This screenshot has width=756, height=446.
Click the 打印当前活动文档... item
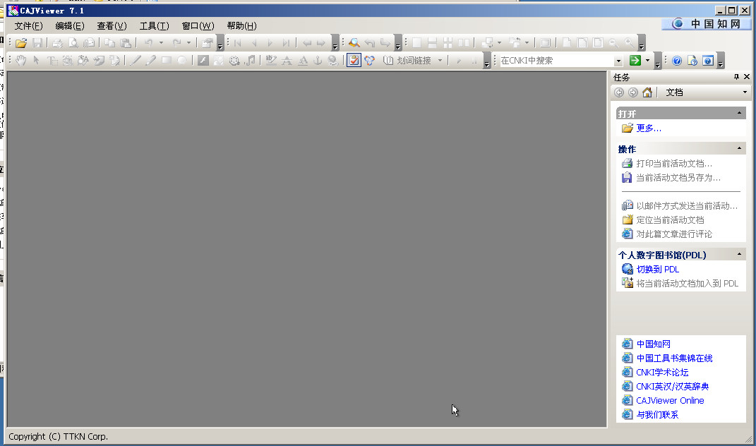coord(674,164)
